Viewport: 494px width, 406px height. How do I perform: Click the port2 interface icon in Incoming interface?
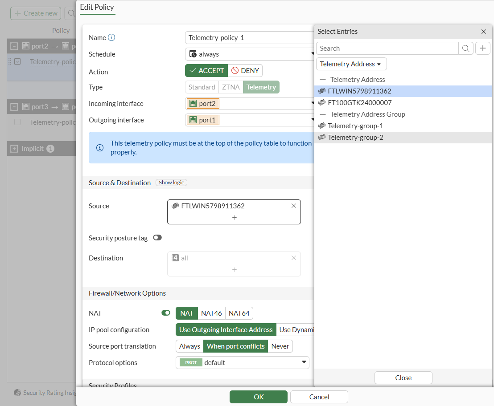tap(193, 103)
